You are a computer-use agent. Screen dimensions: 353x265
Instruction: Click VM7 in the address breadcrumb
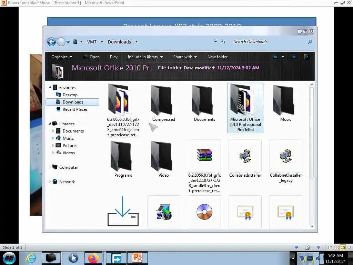[92, 42]
